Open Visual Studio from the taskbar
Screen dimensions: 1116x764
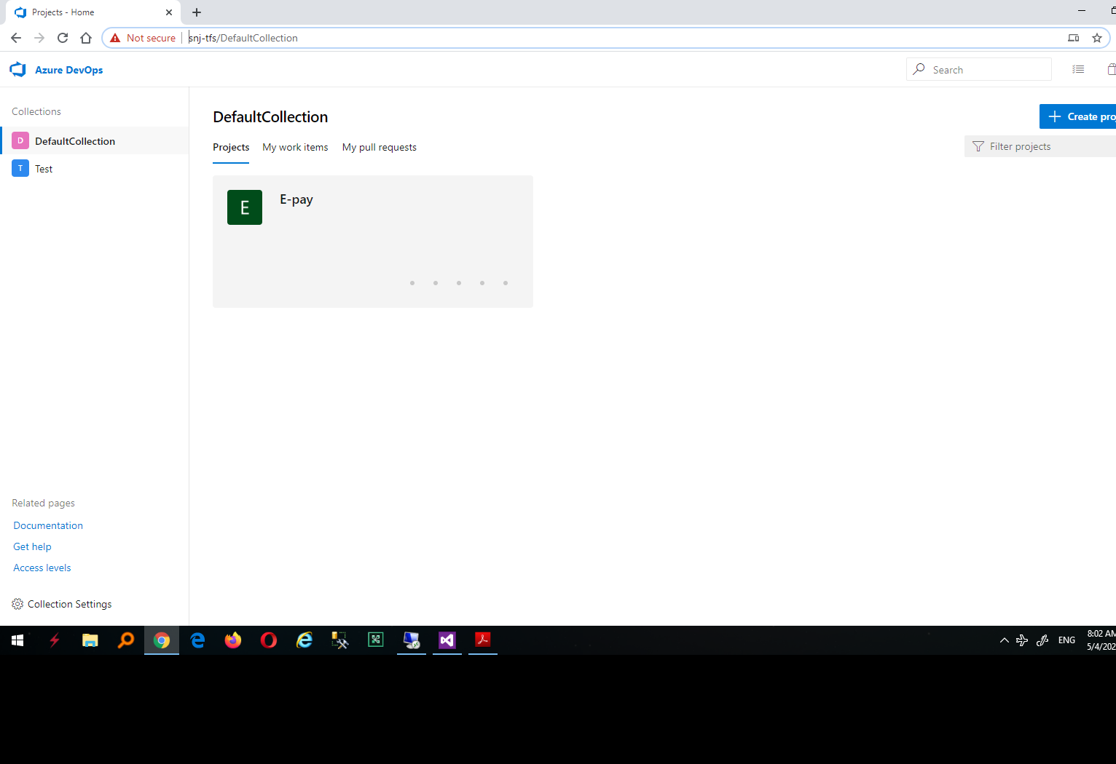[x=447, y=640]
